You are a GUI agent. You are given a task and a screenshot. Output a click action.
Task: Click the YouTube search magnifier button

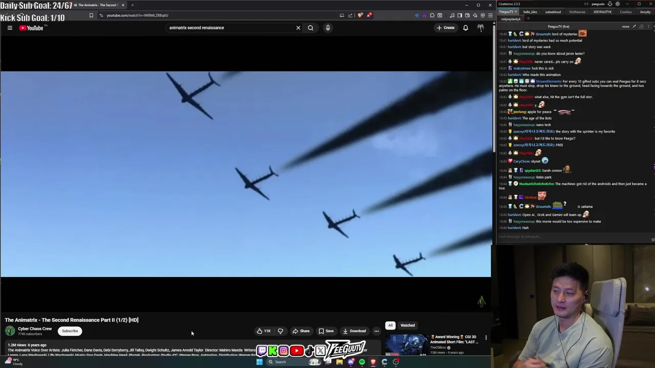(311, 28)
